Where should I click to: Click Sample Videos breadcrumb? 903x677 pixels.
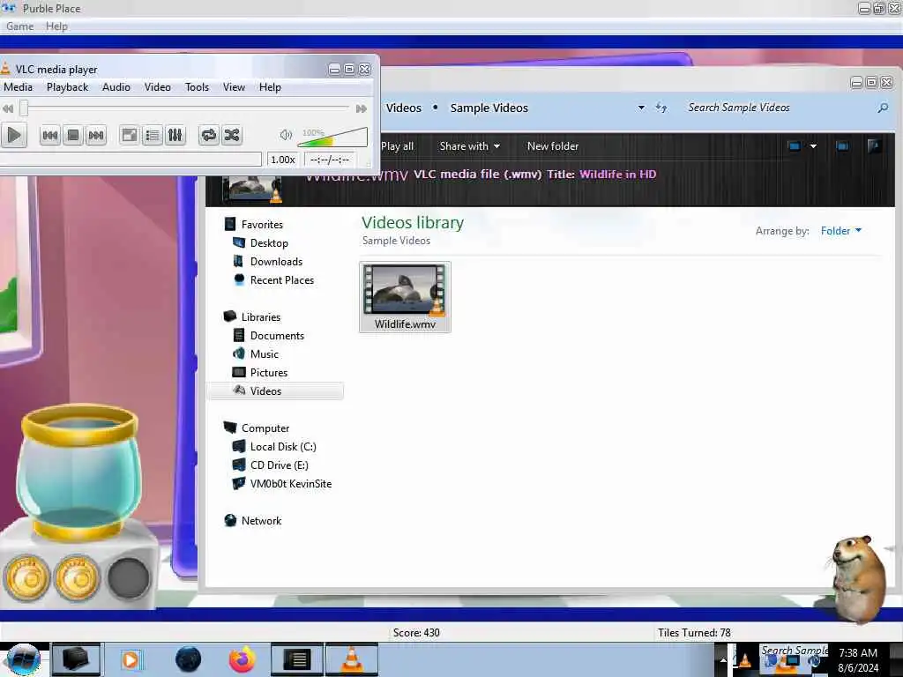489,108
